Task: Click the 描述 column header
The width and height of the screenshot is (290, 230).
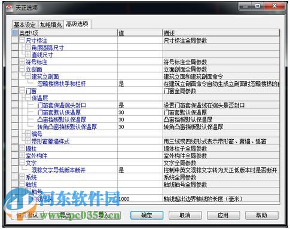Action: [x=221, y=33]
